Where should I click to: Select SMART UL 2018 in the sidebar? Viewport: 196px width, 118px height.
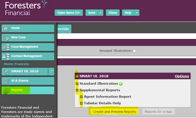tap(25, 72)
